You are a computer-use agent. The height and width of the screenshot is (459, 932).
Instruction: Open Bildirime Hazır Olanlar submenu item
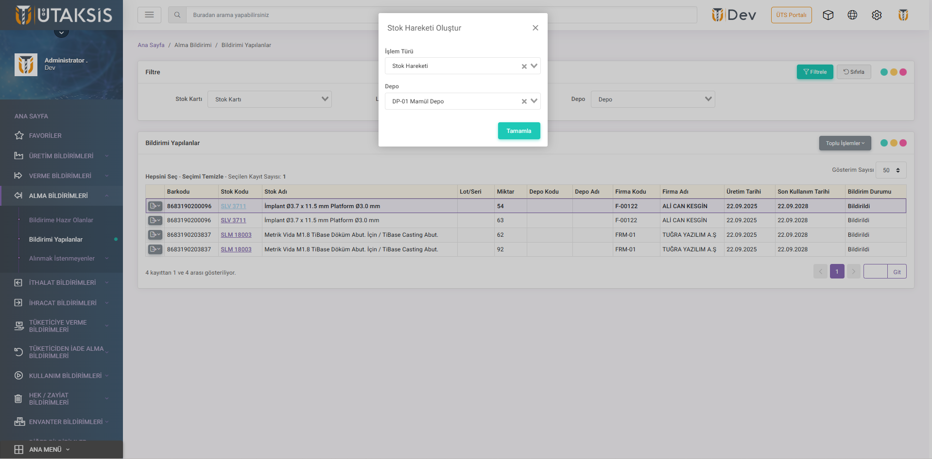(x=61, y=220)
